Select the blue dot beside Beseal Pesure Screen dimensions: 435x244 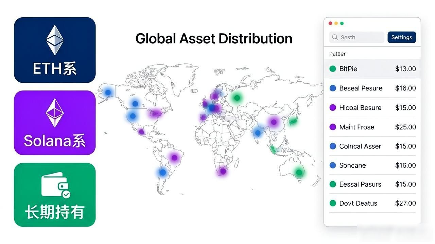click(x=333, y=88)
